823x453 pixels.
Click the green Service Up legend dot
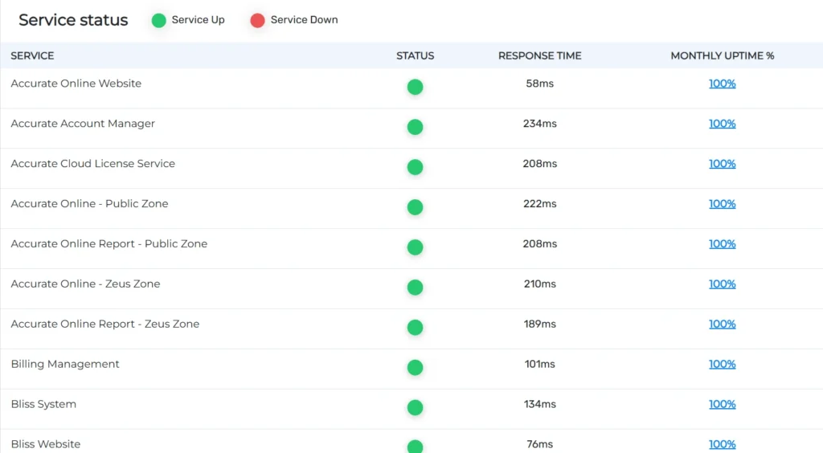click(158, 20)
